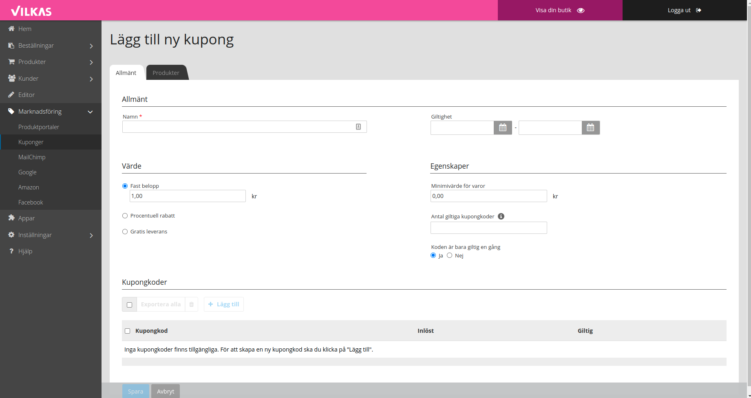751x398 pixels.
Task: Click the Kunder people icon
Action: (x=11, y=78)
